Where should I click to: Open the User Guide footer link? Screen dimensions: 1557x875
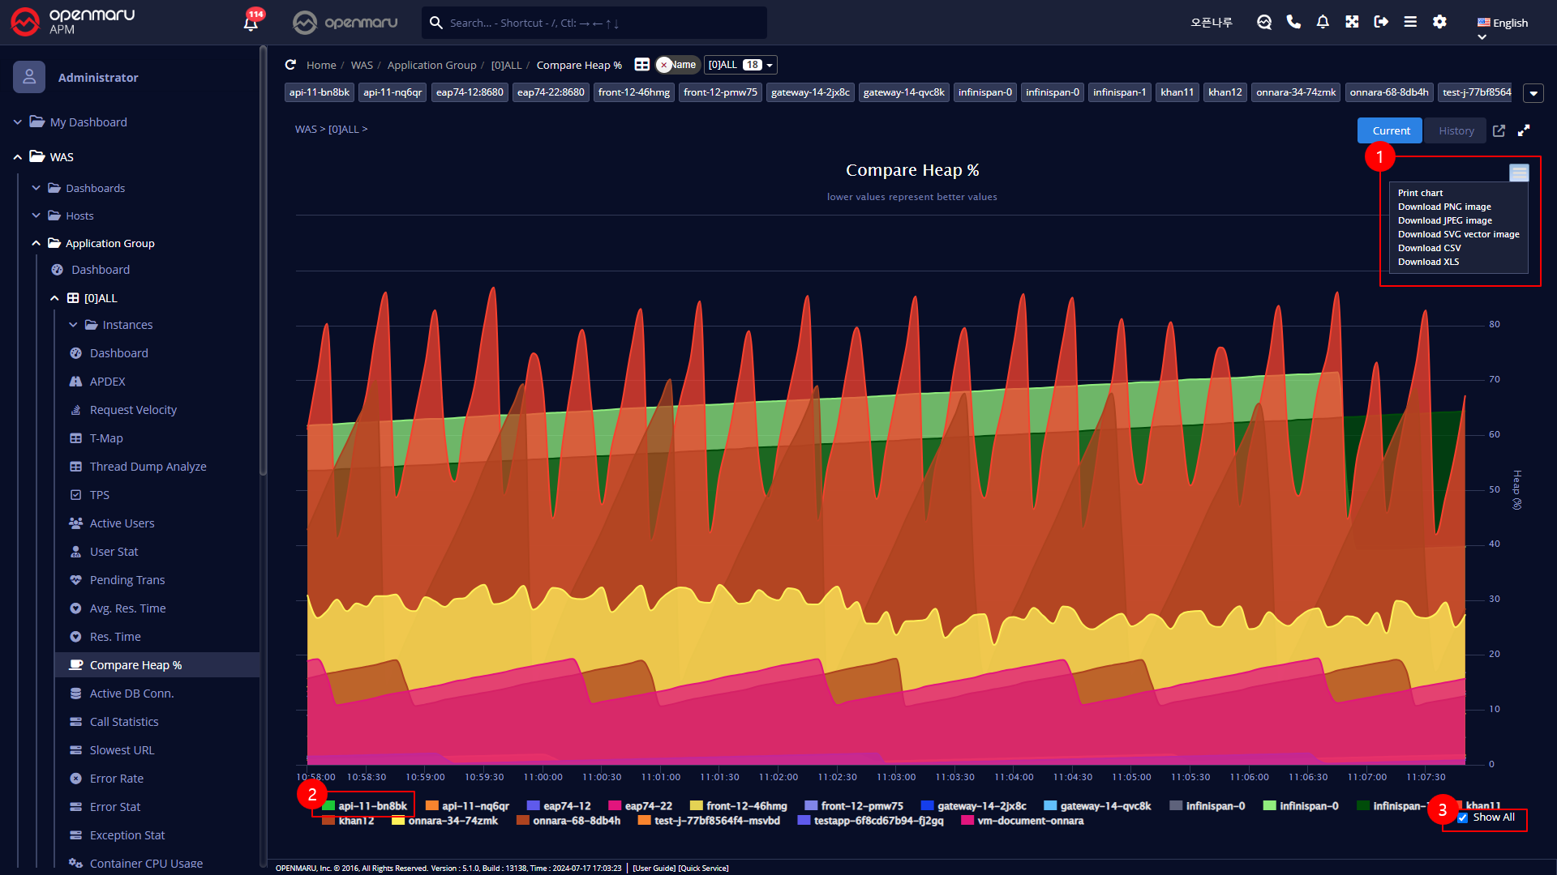tap(654, 868)
